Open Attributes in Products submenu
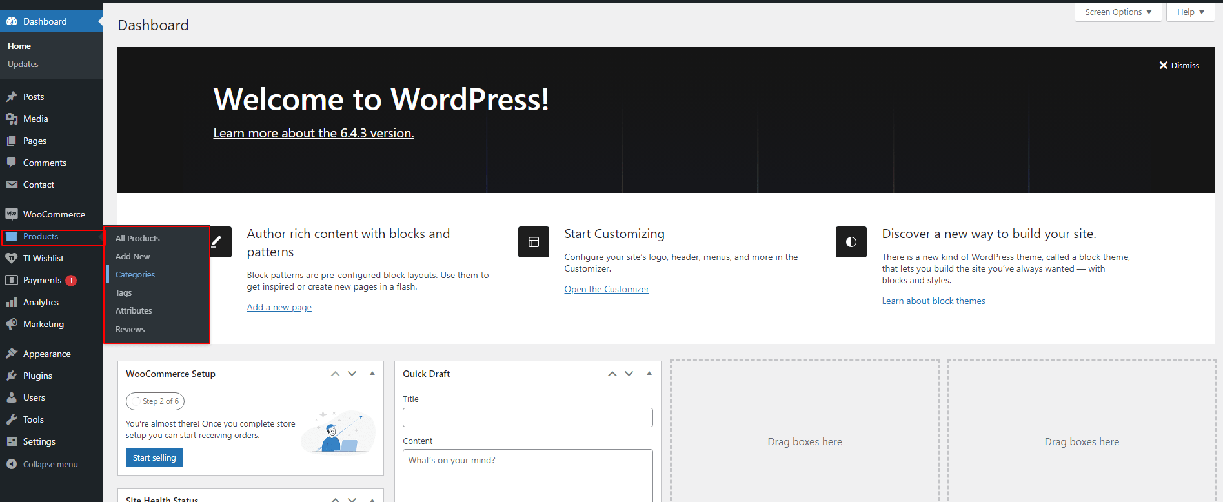The height and width of the screenshot is (502, 1223). [134, 310]
